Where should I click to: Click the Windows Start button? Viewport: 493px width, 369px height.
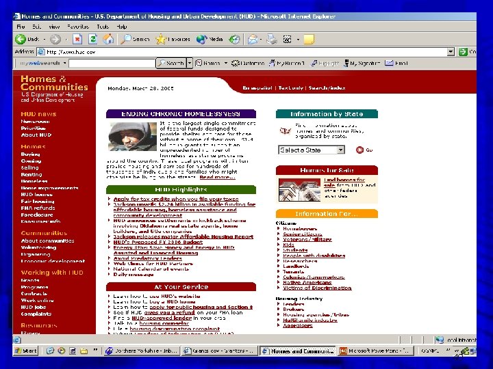25,351
